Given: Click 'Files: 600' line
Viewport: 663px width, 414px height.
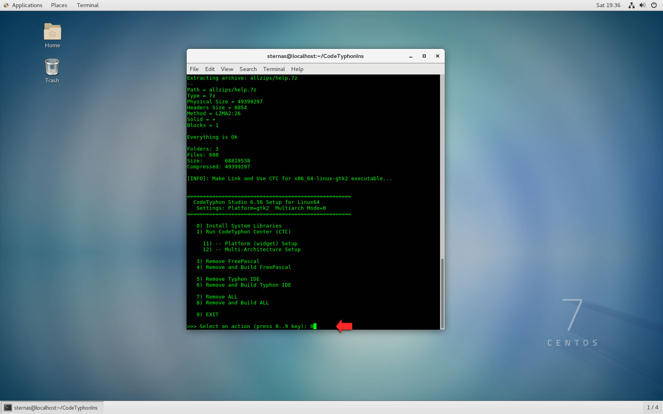Looking at the screenshot, I should click(x=203, y=155).
